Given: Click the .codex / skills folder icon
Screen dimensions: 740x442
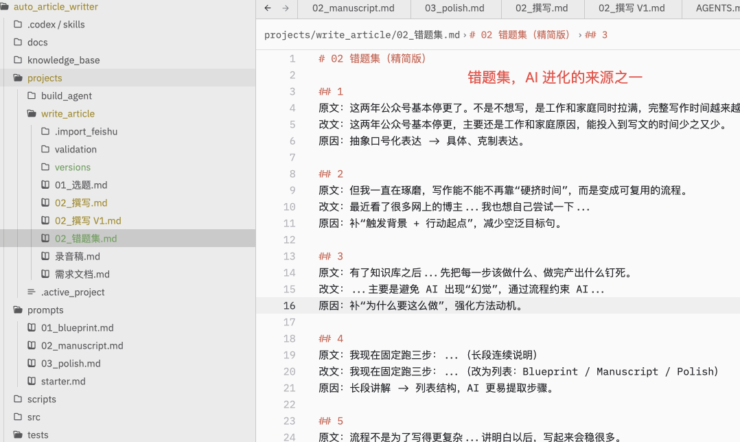Looking at the screenshot, I should click(x=18, y=24).
